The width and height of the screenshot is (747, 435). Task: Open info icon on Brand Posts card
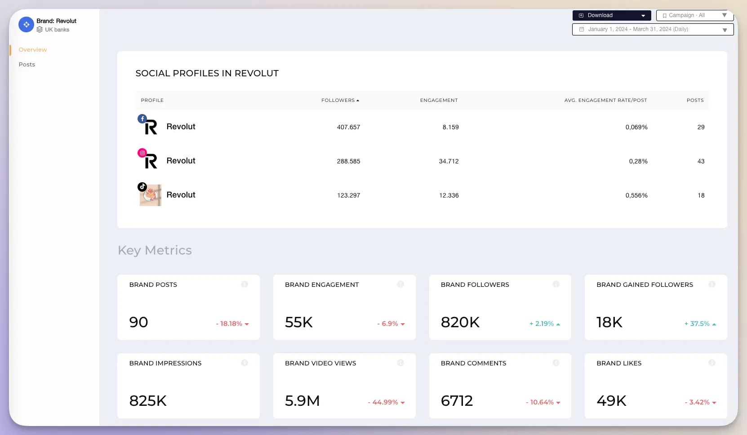tap(245, 284)
